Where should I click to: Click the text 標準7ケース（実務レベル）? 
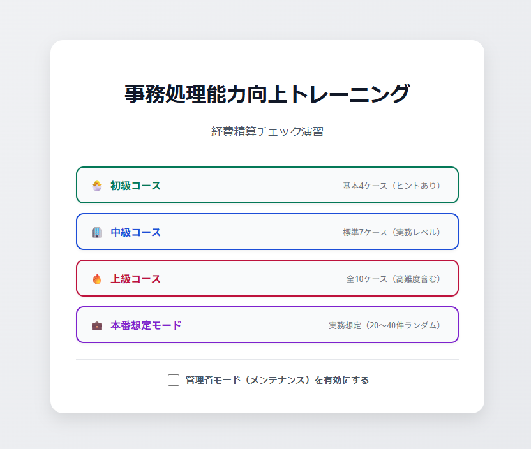click(390, 232)
